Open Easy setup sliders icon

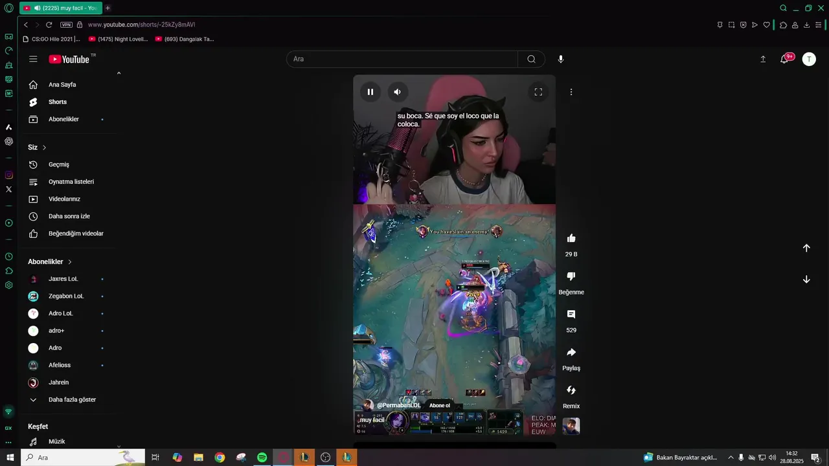pos(819,25)
